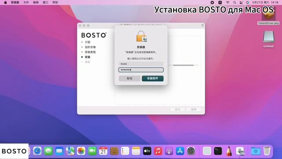Click the 继续 button in installer
This screenshot has width=282, height=159.
(193, 110)
